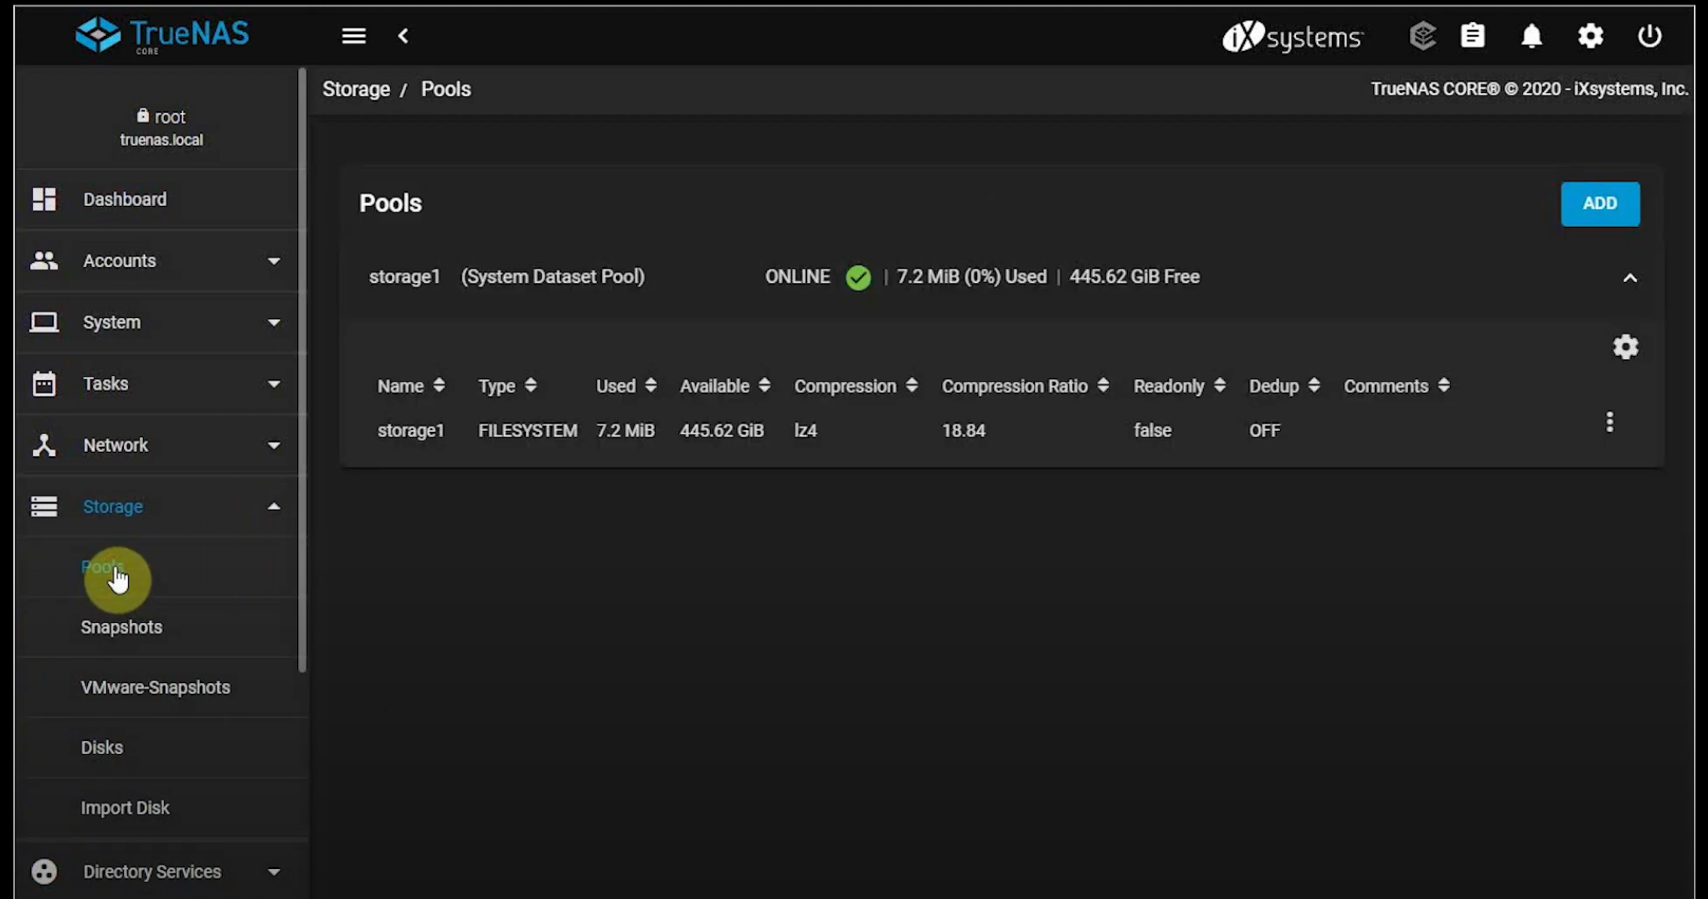Sort table by Available column
The width and height of the screenshot is (1708, 899).
tap(714, 386)
